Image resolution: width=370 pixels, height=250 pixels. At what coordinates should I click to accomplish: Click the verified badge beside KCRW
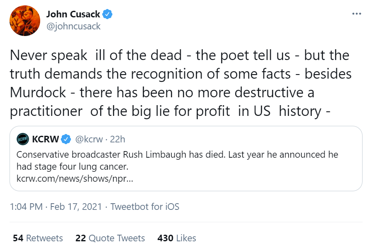pyautogui.click(x=66, y=139)
